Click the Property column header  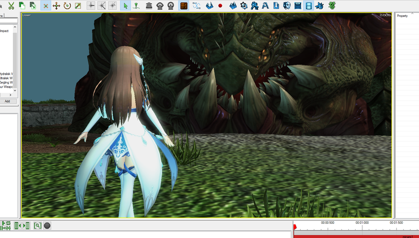tap(403, 16)
